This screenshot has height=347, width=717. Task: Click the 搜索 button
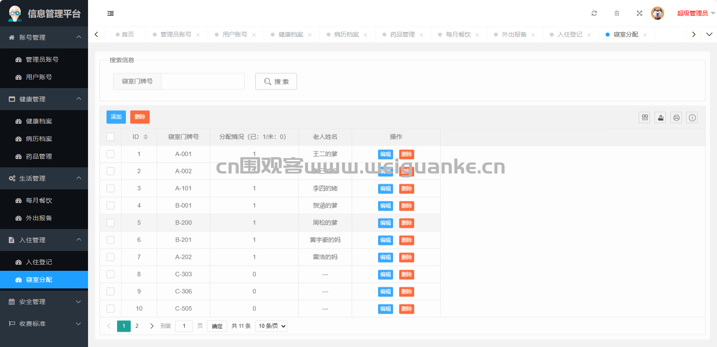point(276,81)
